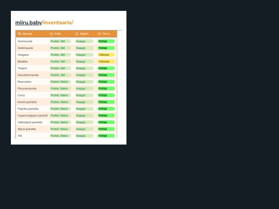Click the Riittää tag in Cayennepippuri row
The width and height of the screenshot is (279, 209).
106,116
